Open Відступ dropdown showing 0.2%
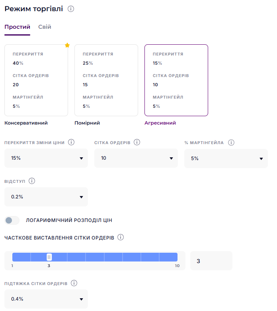277x311 pixels. coord(46,197)
